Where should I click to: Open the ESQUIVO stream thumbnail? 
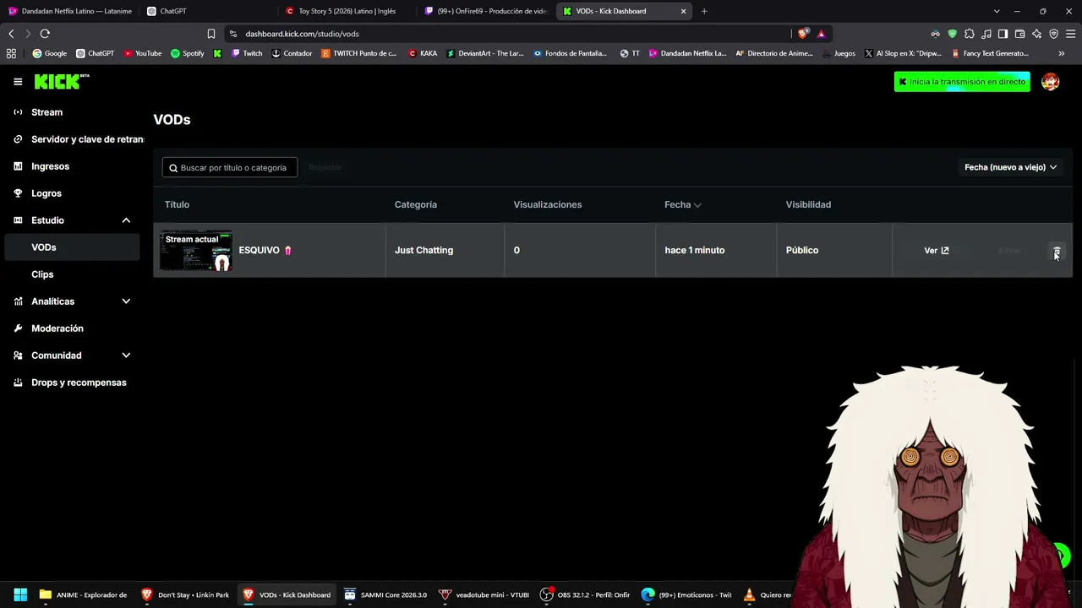pos(195,251)
